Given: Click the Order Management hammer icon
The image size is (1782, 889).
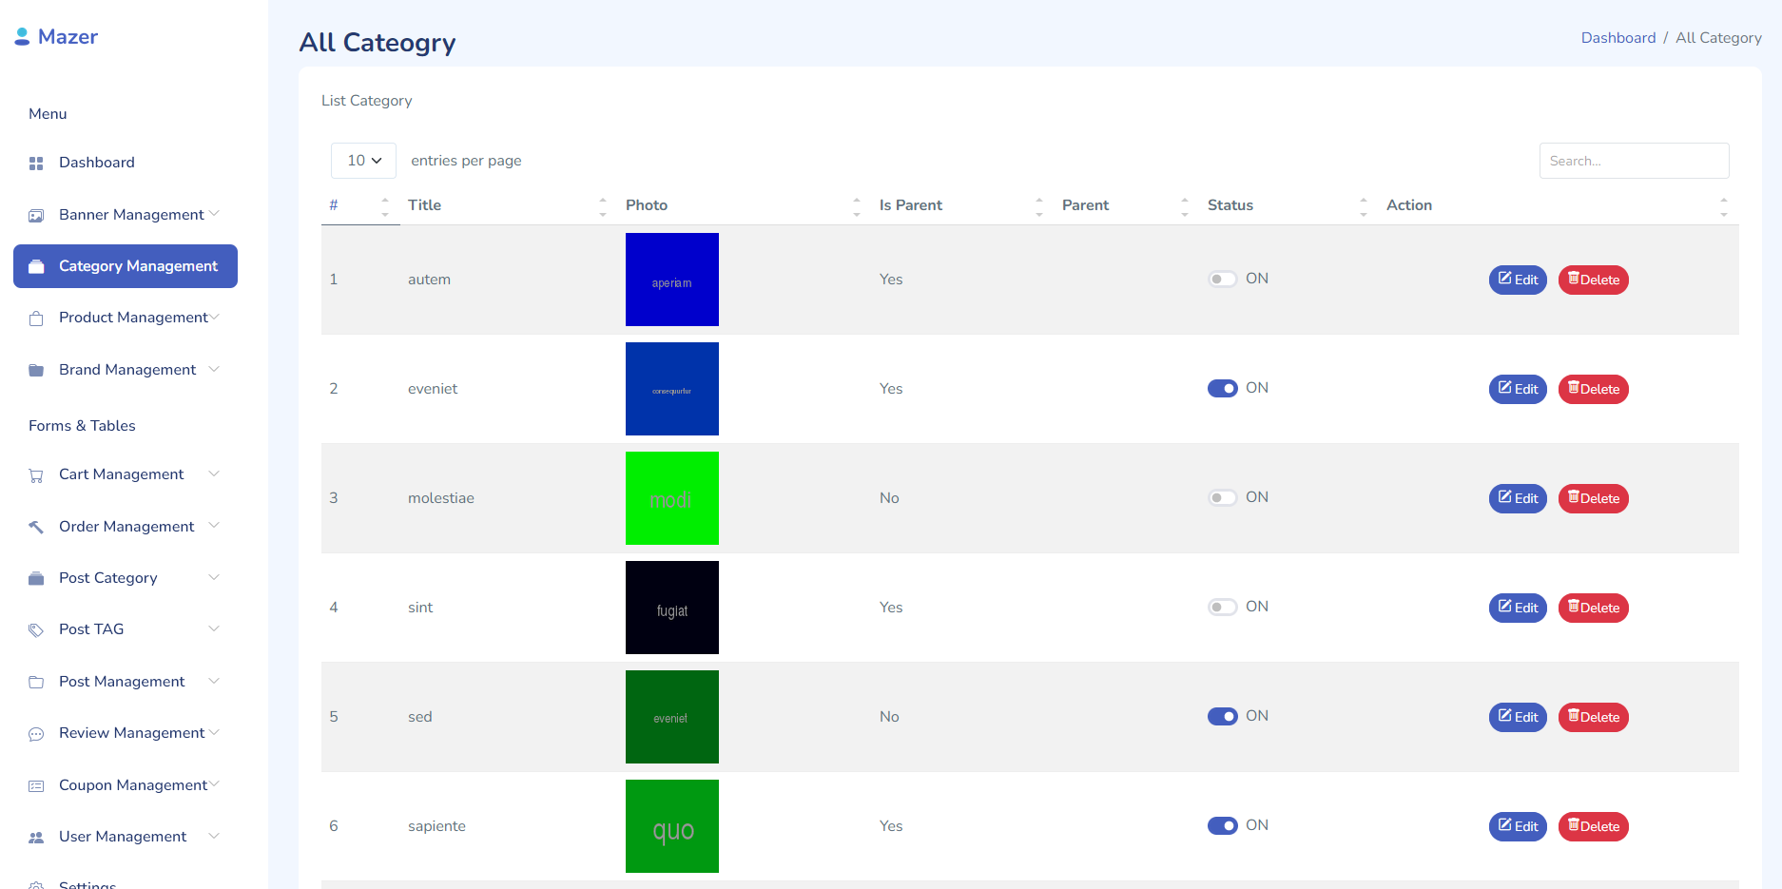Looking at the screenshot, I should [36, 527].
